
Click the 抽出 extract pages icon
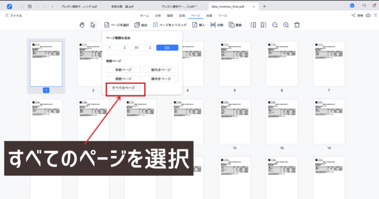141,25
